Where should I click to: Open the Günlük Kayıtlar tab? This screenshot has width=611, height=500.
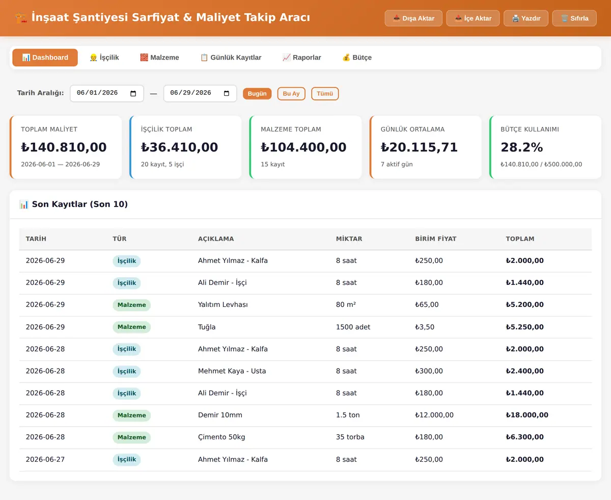231,58
